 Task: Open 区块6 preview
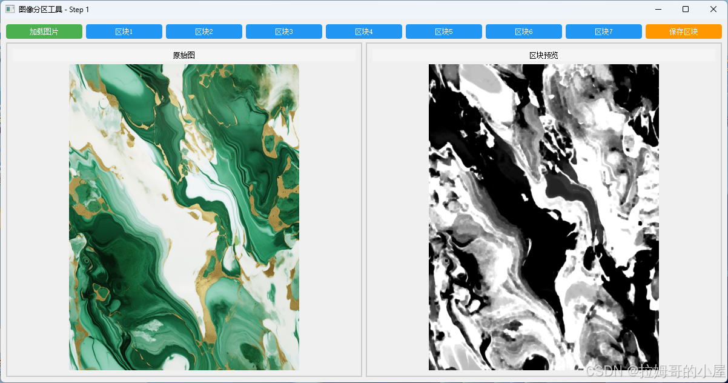pyautogui.click(x=524, y=32)
